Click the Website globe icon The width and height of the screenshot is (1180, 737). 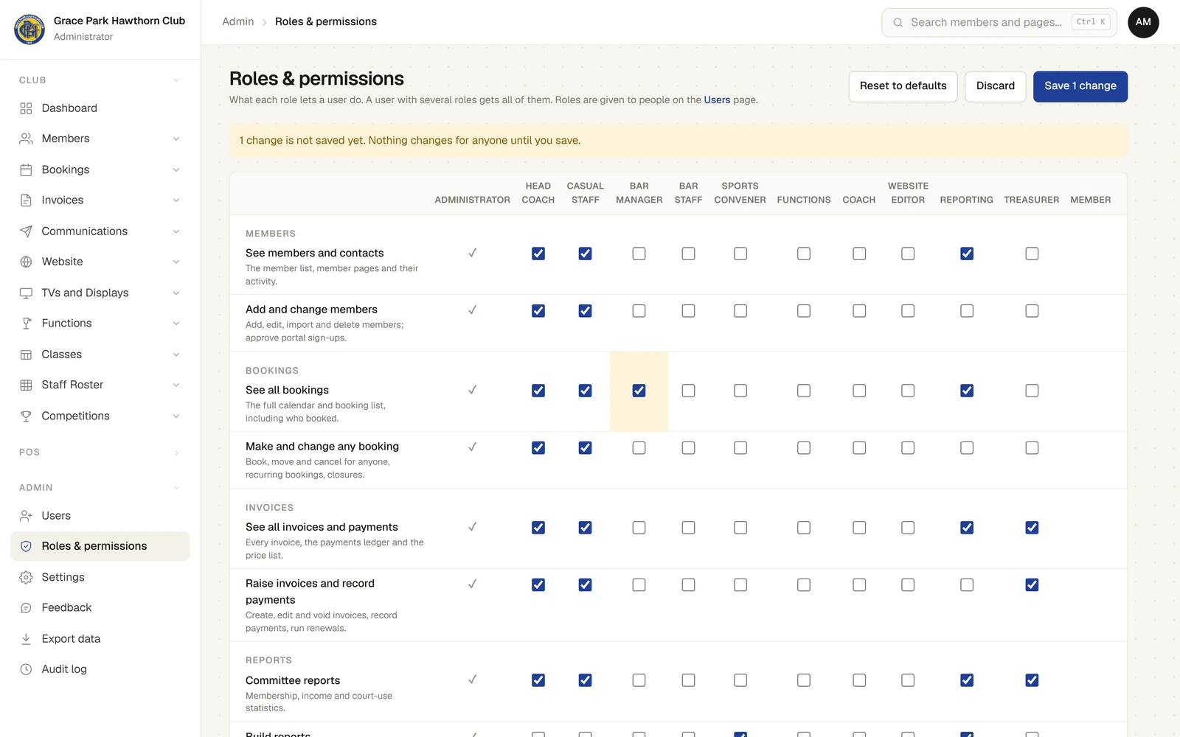click(x=26, y=262)
